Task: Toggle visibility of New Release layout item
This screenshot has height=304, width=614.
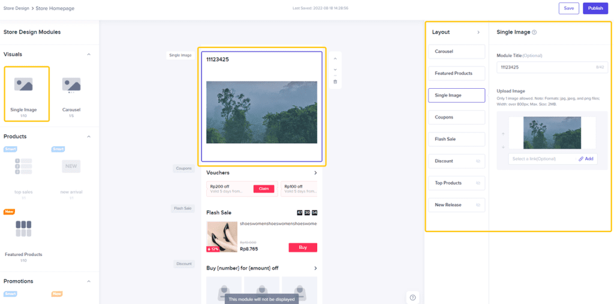Action: [478, 205]
